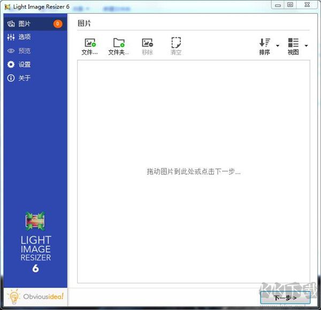The width and height of the screenshot is (321, 310).
Task: Click the orange image count badge
Action: pyautogui.click(x=58, y=24)
